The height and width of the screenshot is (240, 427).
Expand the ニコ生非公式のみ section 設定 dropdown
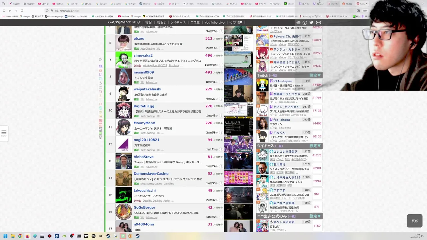pyautogui.click(x=315, y=216)
